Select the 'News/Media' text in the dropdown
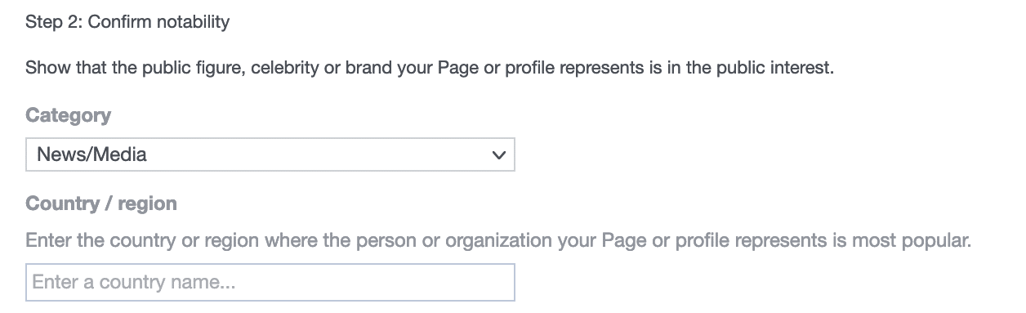The image size is (1026, 313). (91, 154)
